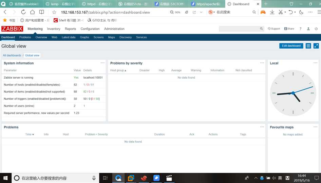This screenshot has width=321, height=183.
Task: Open Problems by severity widget ellipsis menu
Action: point(262,63)
